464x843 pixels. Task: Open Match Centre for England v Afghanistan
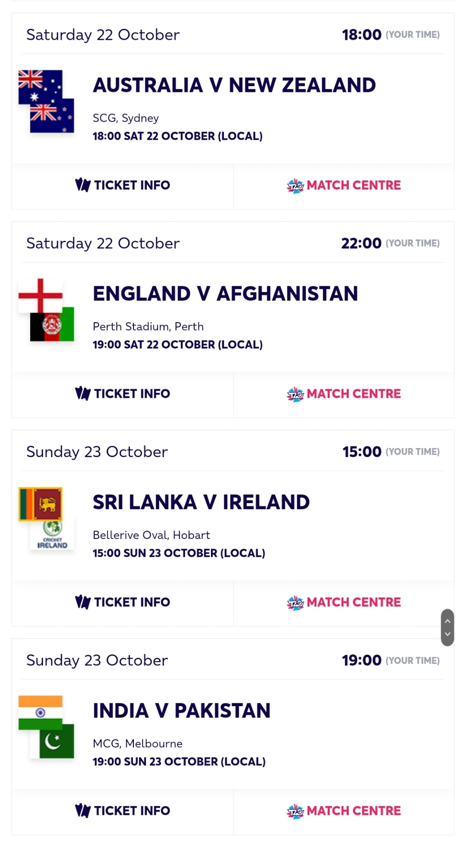click(343, 393)
